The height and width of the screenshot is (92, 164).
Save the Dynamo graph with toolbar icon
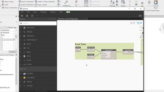coord(32,16)
